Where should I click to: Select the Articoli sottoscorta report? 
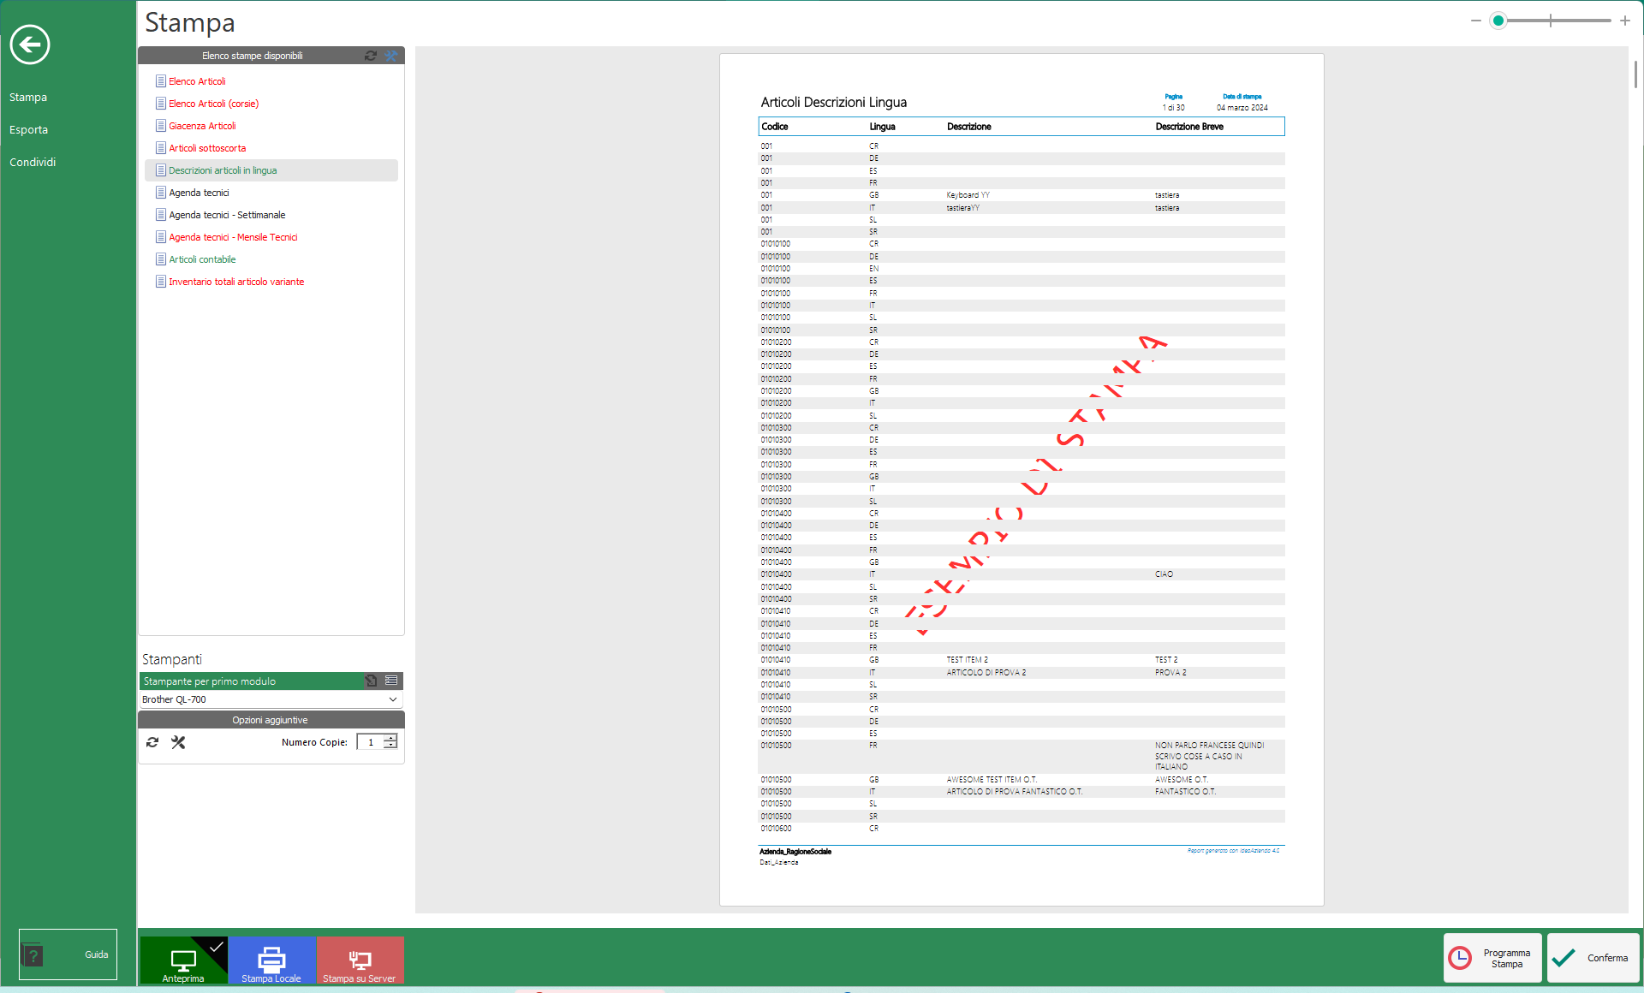tap(207, 148)
